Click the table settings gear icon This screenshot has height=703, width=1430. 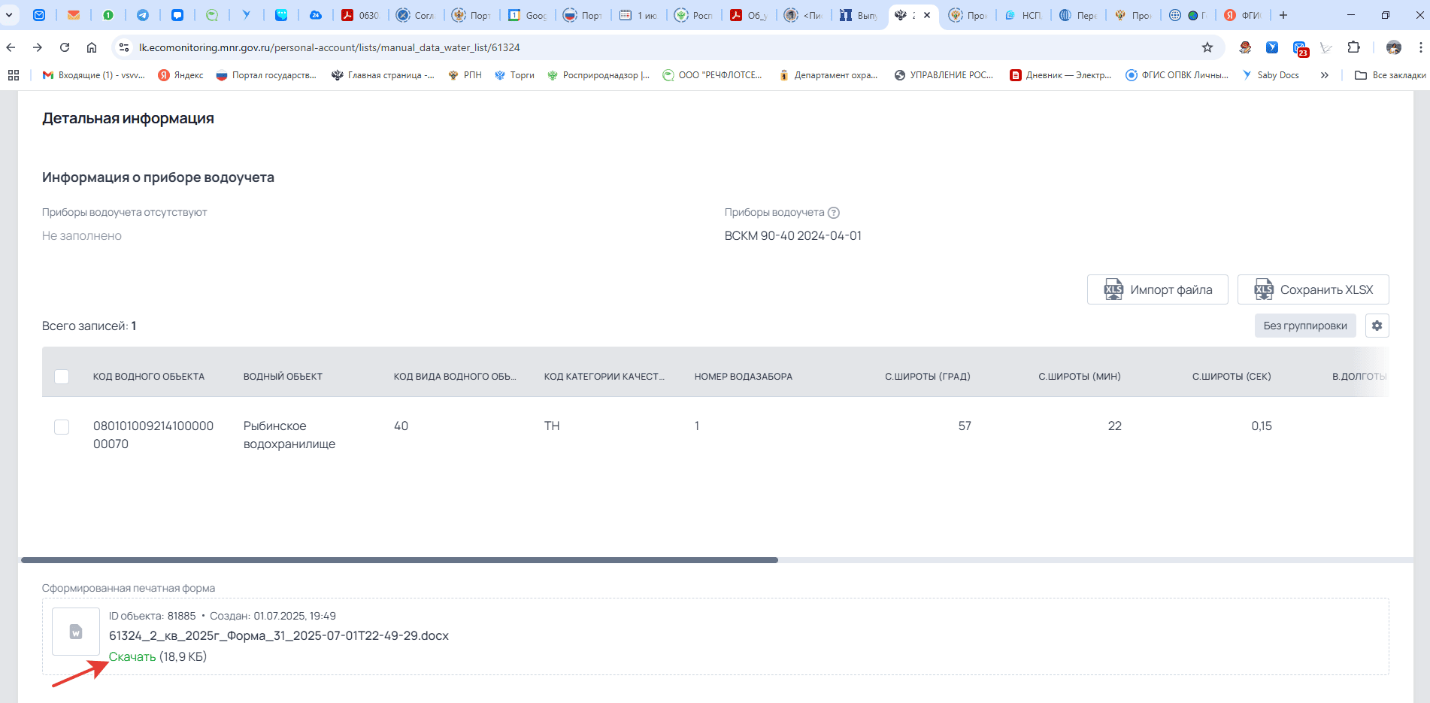[1377, 326]
